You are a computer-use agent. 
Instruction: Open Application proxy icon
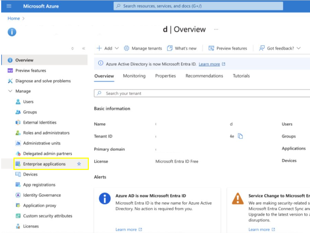(x=18, y=205)
